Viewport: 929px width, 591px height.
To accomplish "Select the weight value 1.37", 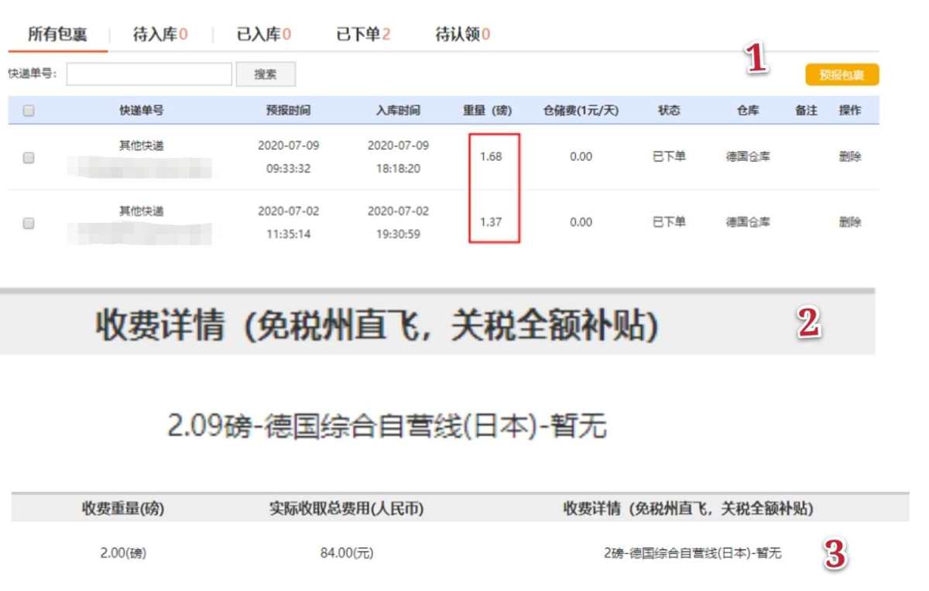I will pos(491,223).
